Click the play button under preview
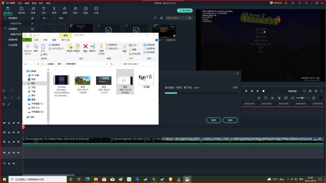Screen dimensions: 326x183 click(x=258, y=91)
